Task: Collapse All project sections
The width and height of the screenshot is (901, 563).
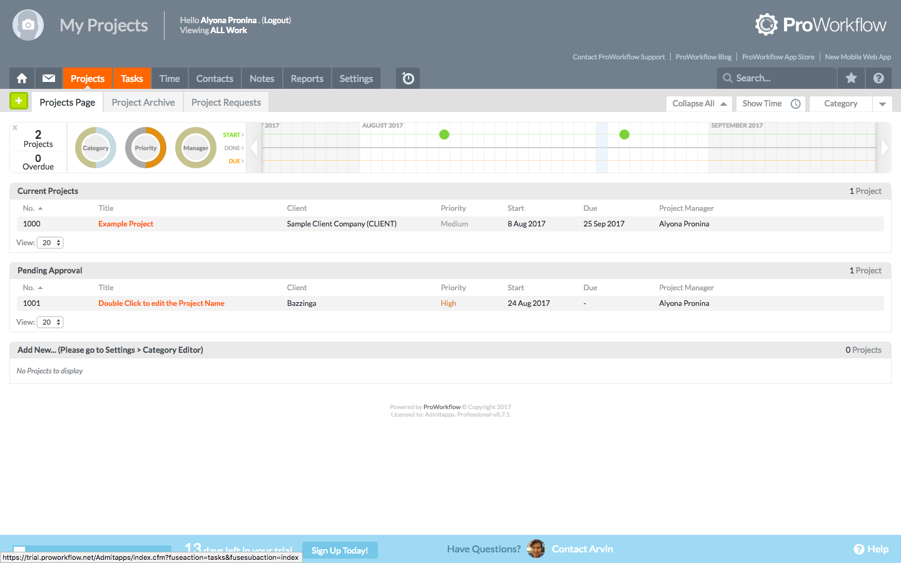Action: point(698,103)
